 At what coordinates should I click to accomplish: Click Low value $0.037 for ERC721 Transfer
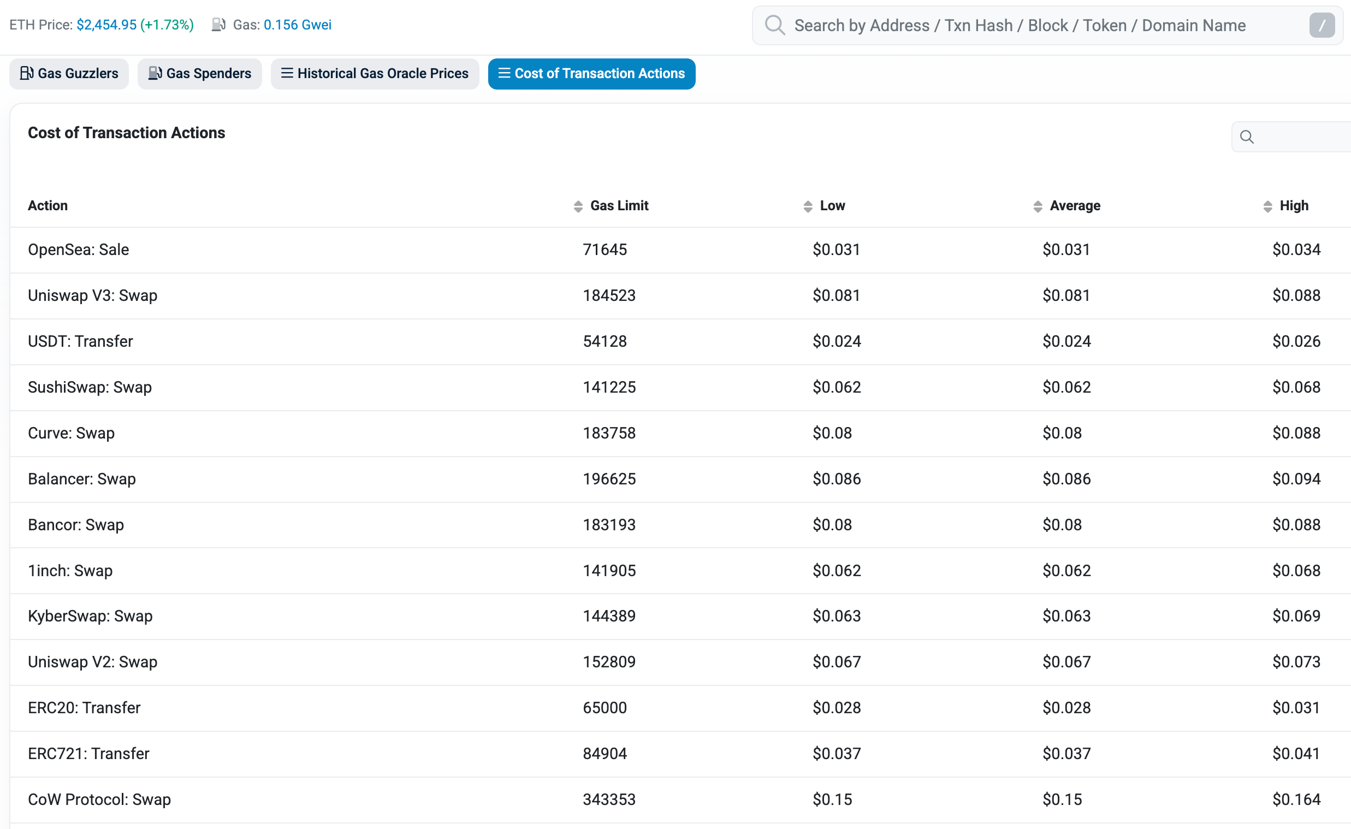[837, 754]
